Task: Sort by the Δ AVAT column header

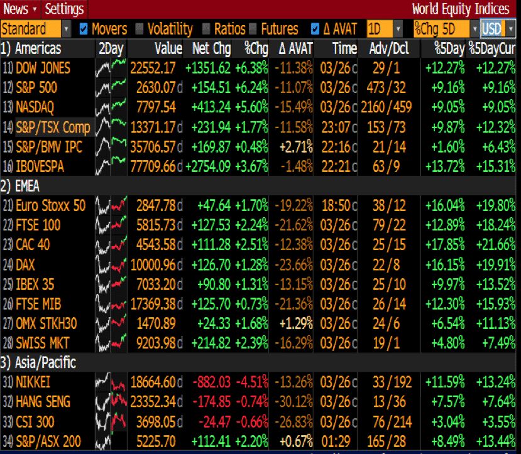Action: [x=296, y=49]
